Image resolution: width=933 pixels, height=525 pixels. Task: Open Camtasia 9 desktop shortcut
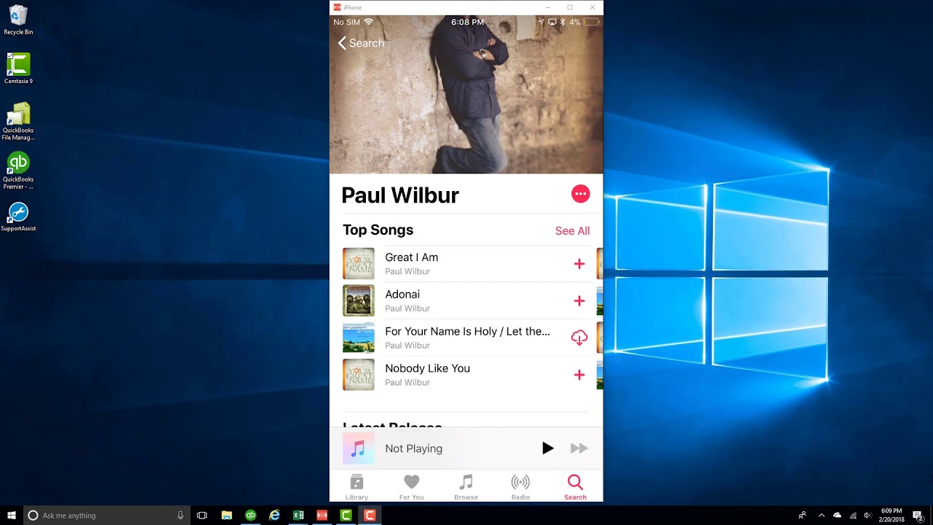[x=18, y=69]
